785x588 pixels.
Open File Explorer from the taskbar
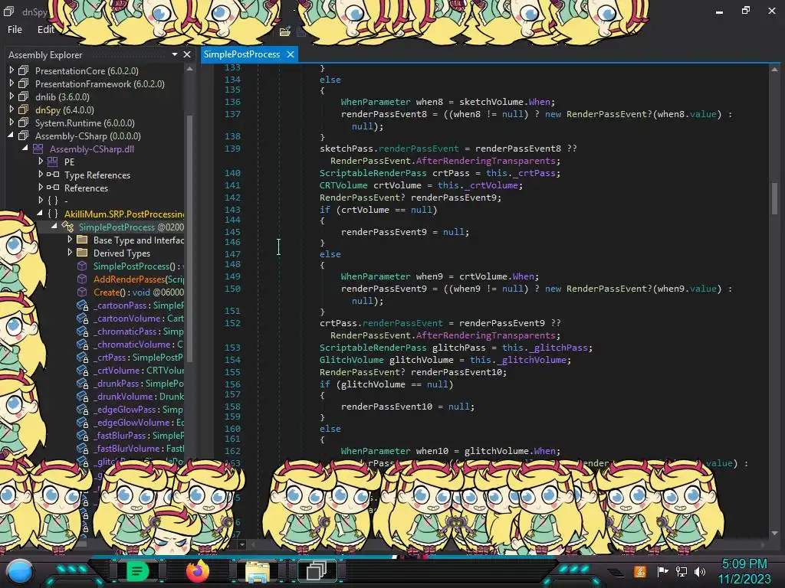(x=258, y=571)
